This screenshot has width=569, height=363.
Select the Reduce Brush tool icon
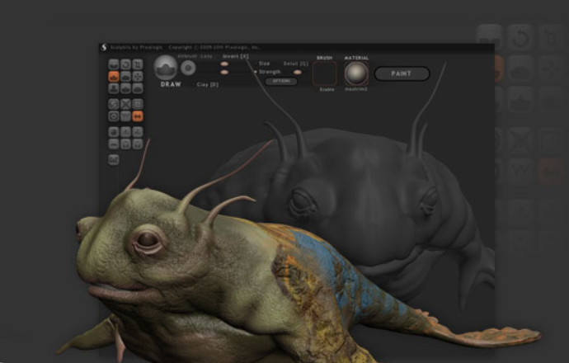tap(114, 104)
